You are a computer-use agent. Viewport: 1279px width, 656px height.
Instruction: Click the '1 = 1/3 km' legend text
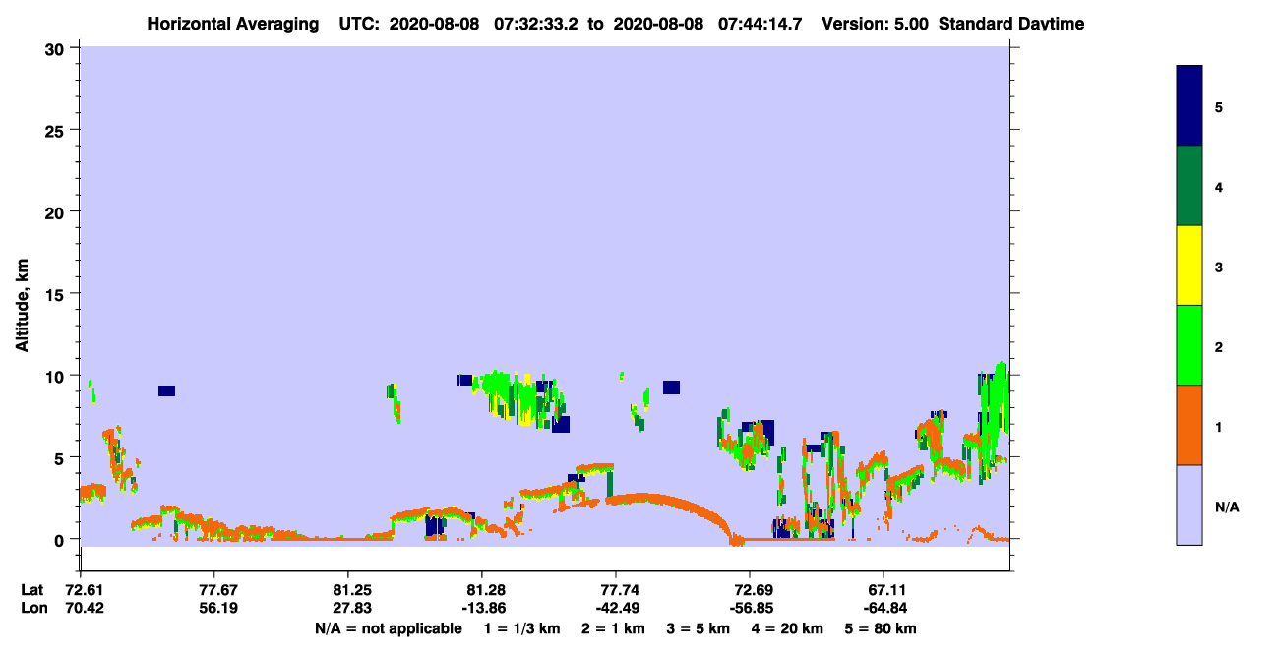(x=522, y=628)
